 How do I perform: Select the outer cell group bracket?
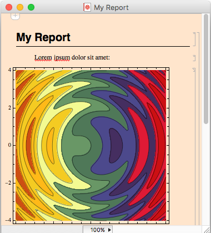[x=198, y=128]
